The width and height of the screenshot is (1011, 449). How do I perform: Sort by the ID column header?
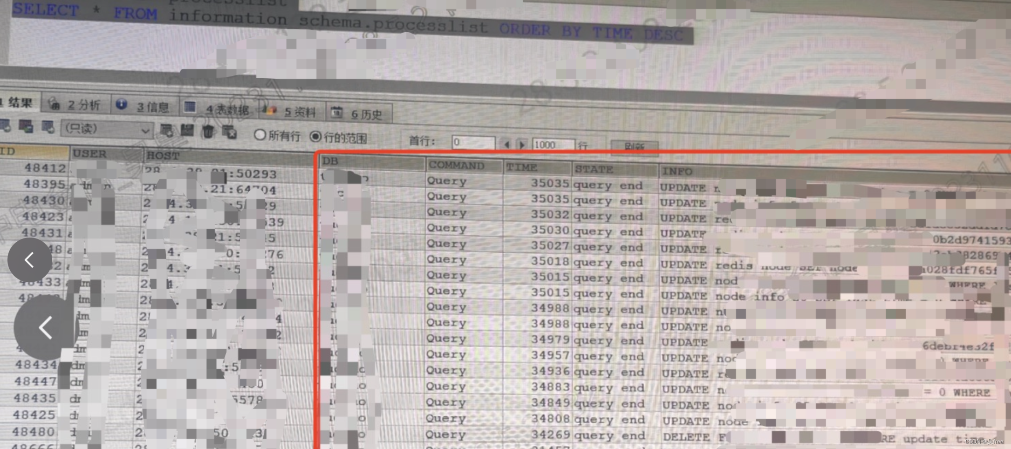pyautogui.click(x=34, y=151)
